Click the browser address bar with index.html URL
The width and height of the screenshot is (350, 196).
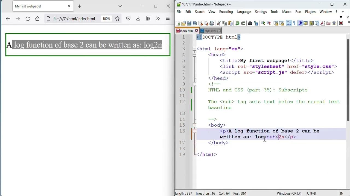[x=74, y=19]
